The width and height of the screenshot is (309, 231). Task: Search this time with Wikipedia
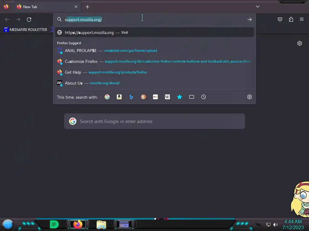[167, 97]
